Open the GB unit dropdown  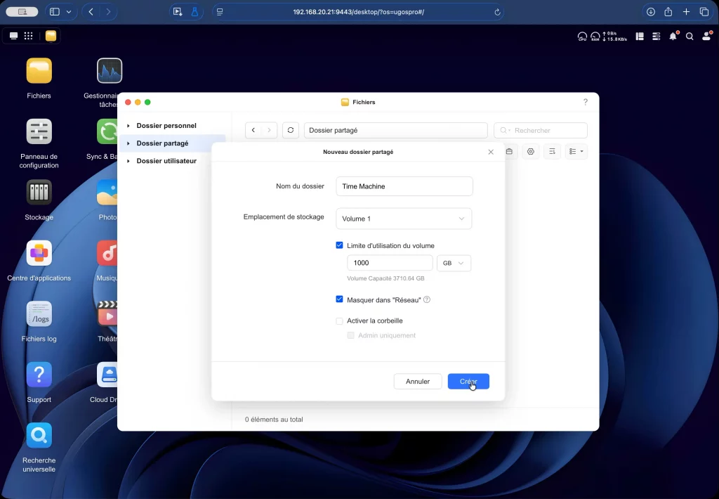coord(454,263)
